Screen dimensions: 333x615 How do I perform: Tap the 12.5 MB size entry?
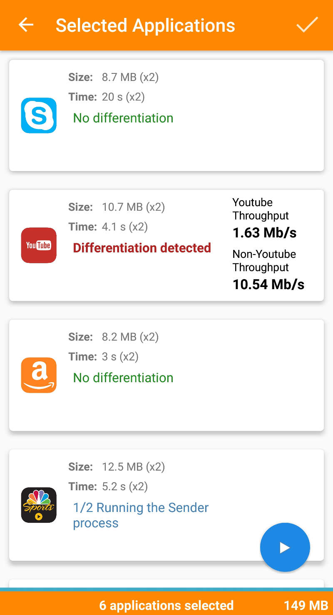133,466
